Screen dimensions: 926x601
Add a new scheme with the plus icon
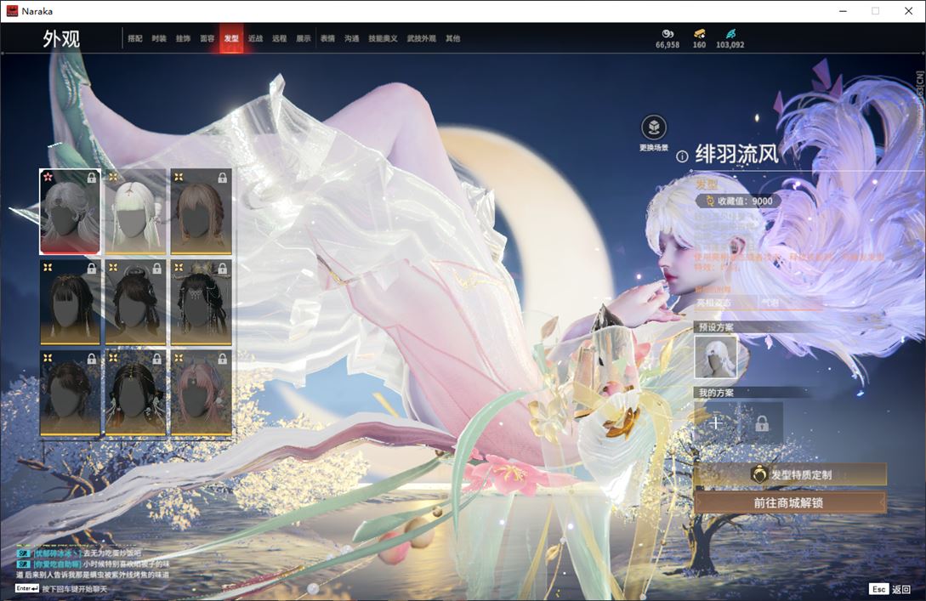click(x=716, y=422)
